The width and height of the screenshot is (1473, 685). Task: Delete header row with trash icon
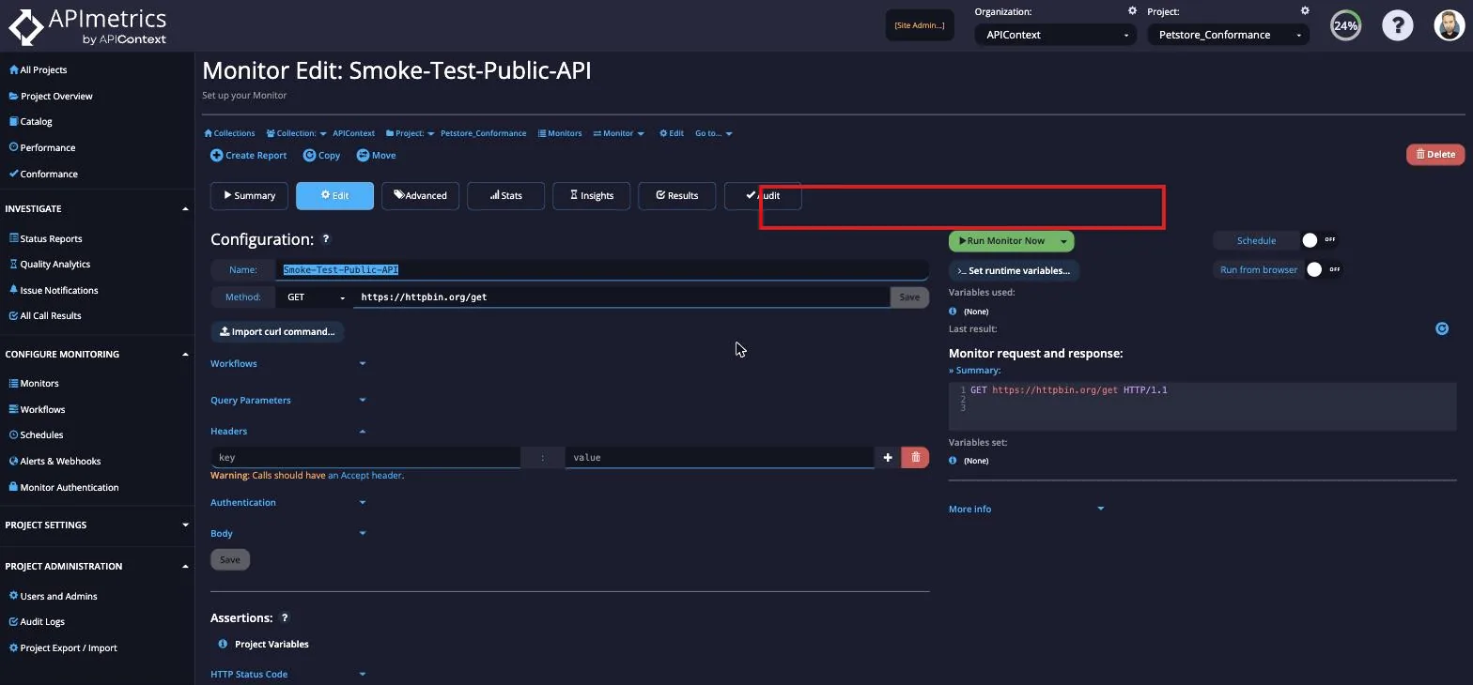tap(915, 457)
